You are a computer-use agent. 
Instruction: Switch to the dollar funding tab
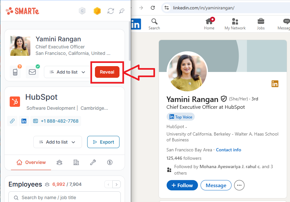tap(110, 162)
